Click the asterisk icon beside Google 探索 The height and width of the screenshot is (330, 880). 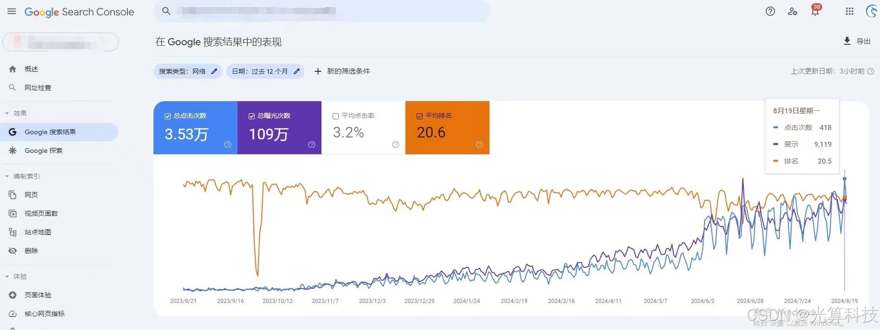pyautogui.click(x=13, y=151)
